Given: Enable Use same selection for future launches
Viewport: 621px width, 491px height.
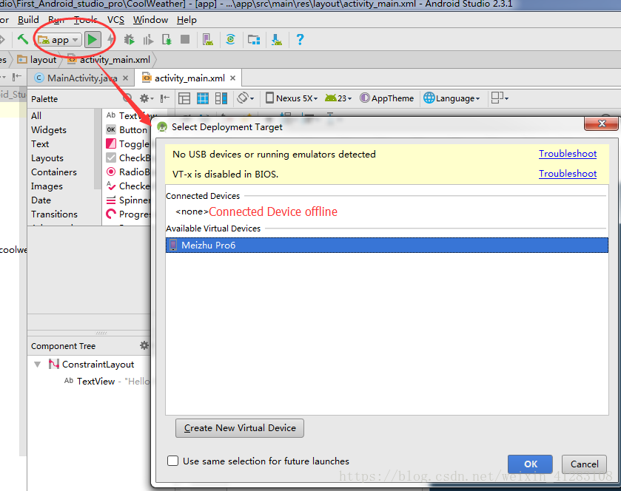Looking at the screenshot, I should [x=172, y=461].
